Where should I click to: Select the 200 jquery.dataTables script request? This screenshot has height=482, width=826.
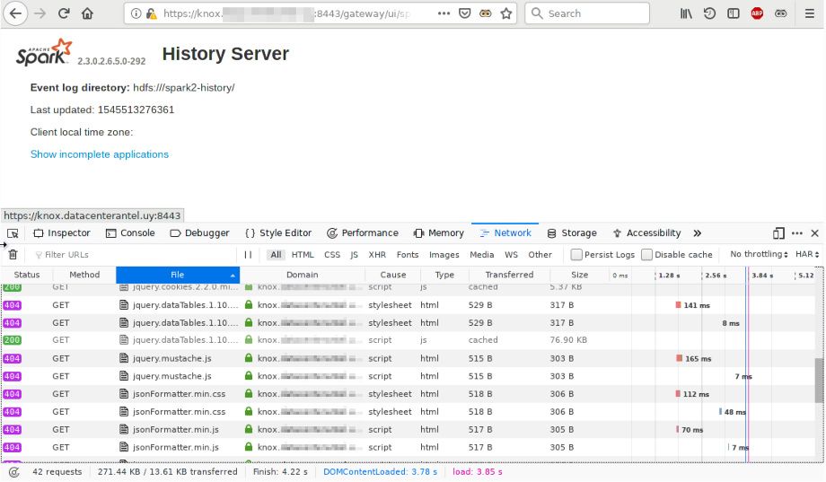pos(409,340)
